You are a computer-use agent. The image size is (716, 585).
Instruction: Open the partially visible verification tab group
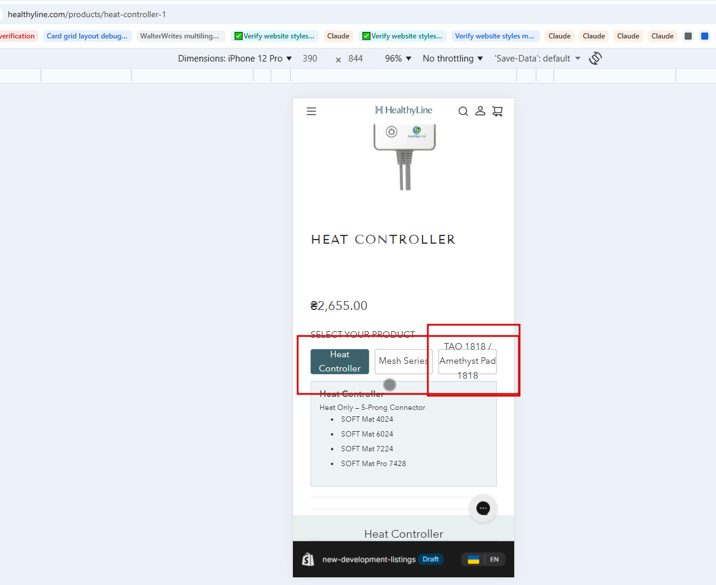click(18, 36)
